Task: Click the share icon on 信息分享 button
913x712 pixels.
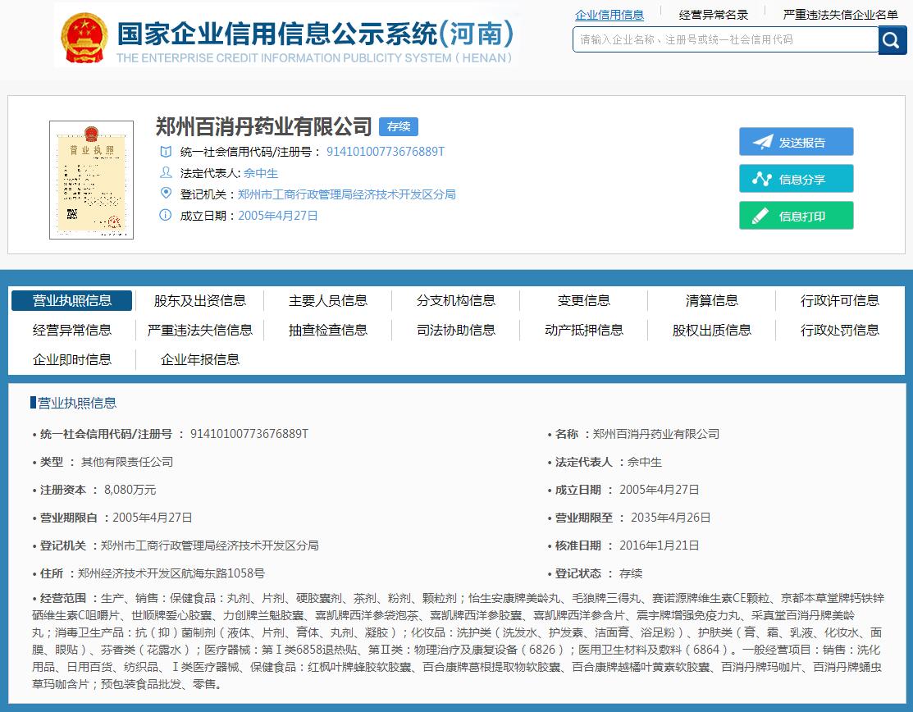Action: tap(761, 178)
